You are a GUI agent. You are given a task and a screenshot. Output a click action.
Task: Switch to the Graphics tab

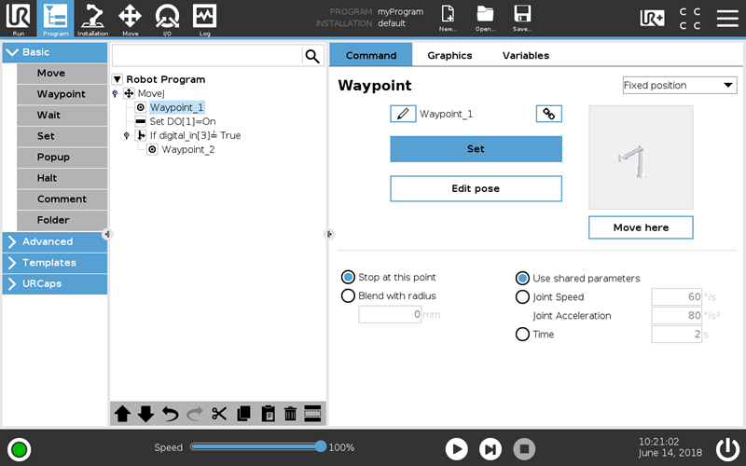[x=449, y=55]
